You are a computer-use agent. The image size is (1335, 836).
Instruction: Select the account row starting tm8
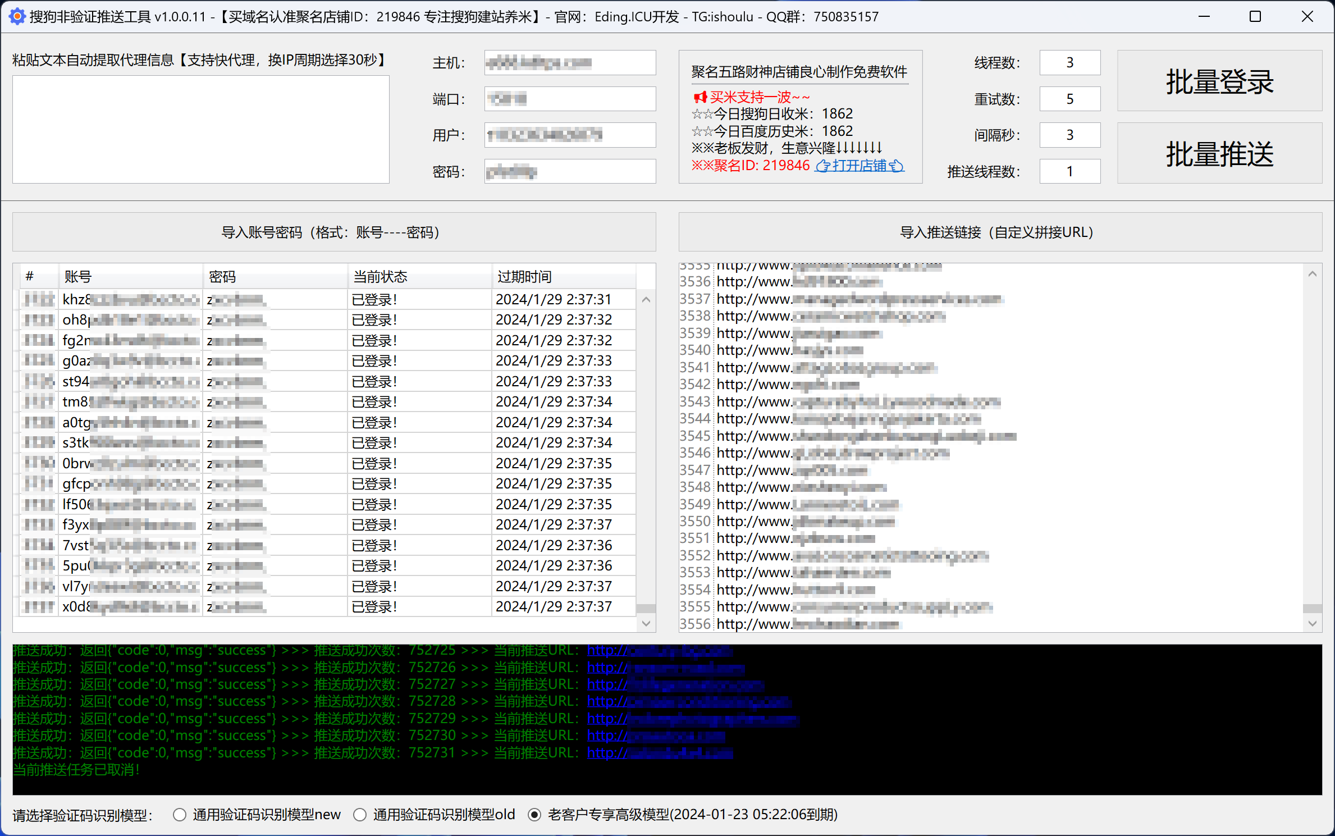click(x=328, y=402)
